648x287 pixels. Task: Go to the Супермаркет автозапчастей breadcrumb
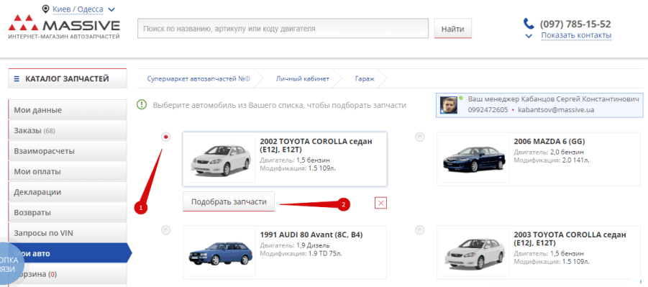tap(198, 79)
